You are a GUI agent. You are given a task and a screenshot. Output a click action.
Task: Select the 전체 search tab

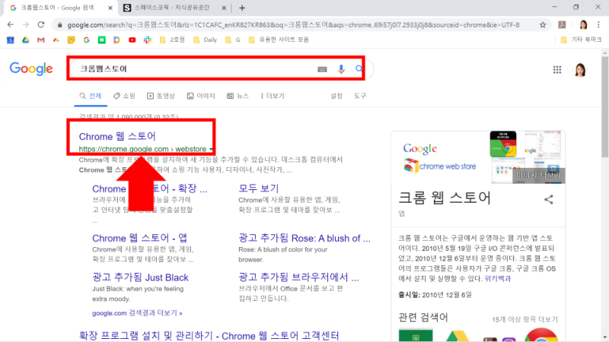click(91, 96)
